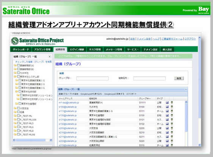Click green icon in m1-aaz@satelaito.jp row
The height and width of the screenshot is (157, 213).
[172, 103]
